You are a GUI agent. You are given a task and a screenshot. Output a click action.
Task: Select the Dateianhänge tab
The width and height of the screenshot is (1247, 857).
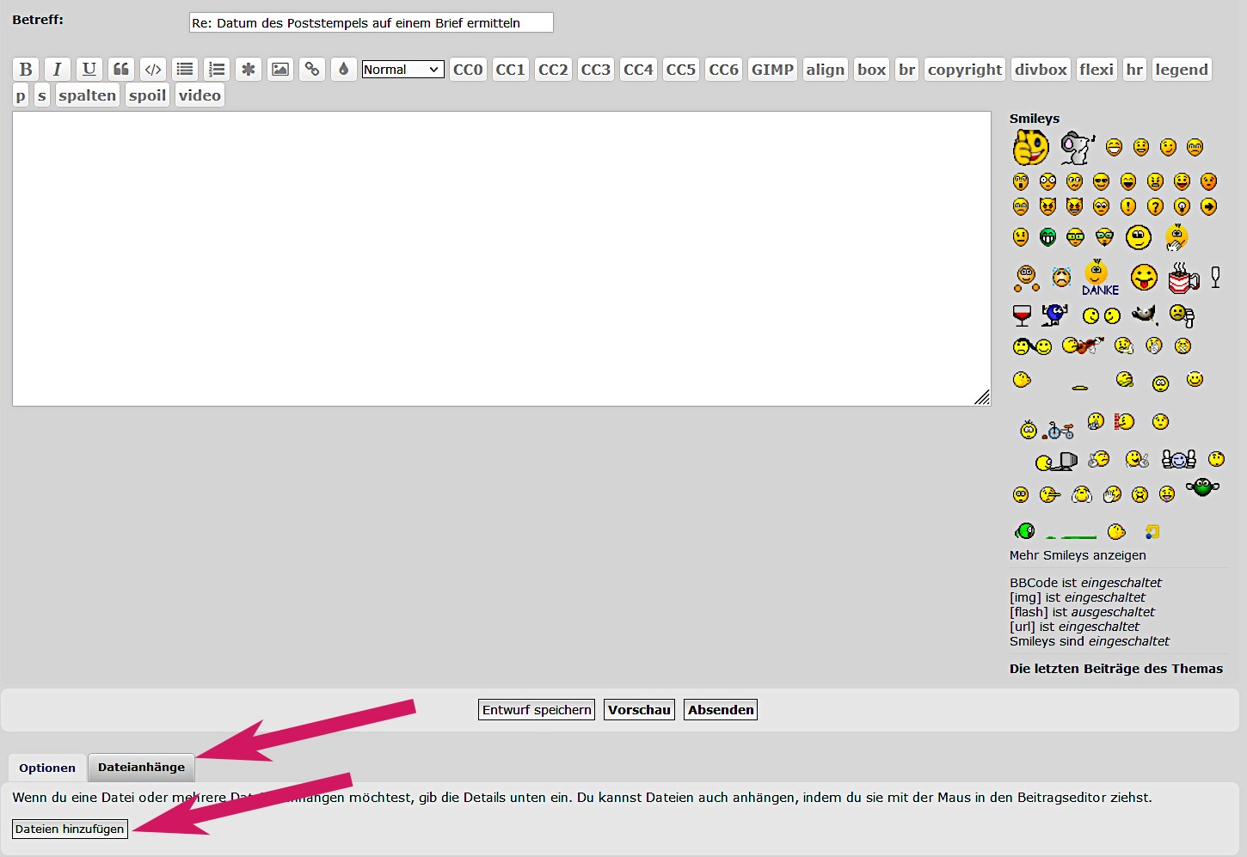tap(141, 767)
